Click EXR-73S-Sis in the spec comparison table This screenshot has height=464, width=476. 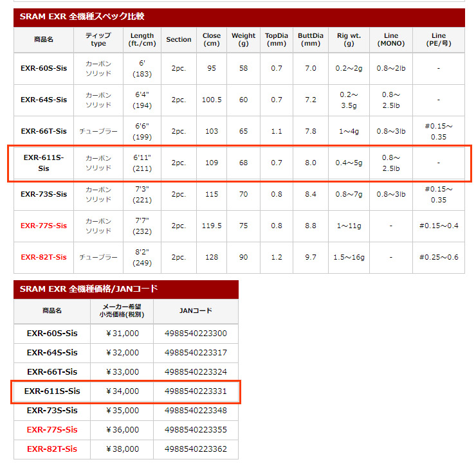click(x=44, y=194)
